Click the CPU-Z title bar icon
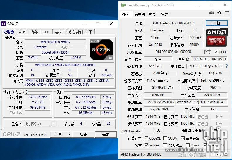 point(4,24)
